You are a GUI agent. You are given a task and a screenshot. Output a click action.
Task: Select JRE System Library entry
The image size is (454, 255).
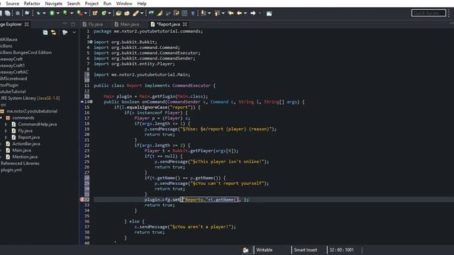pyautogui.click(x=30, y=98)
